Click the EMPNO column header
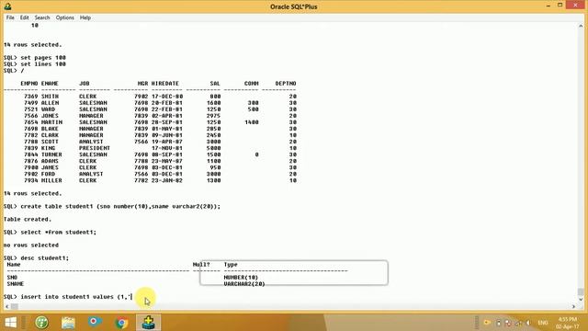Screen dimensions: 588x331 28,84
